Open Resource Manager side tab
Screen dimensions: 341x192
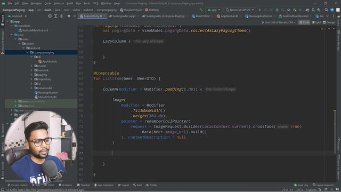click(x=2, y=42)
